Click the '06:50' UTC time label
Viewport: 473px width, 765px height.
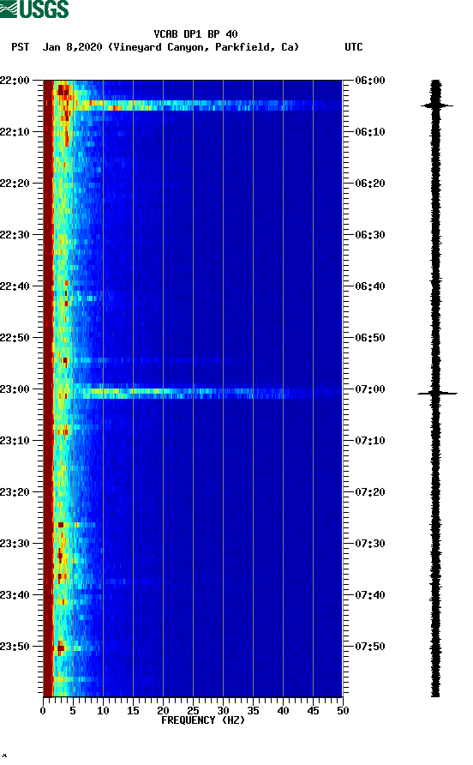coord(370,338)
